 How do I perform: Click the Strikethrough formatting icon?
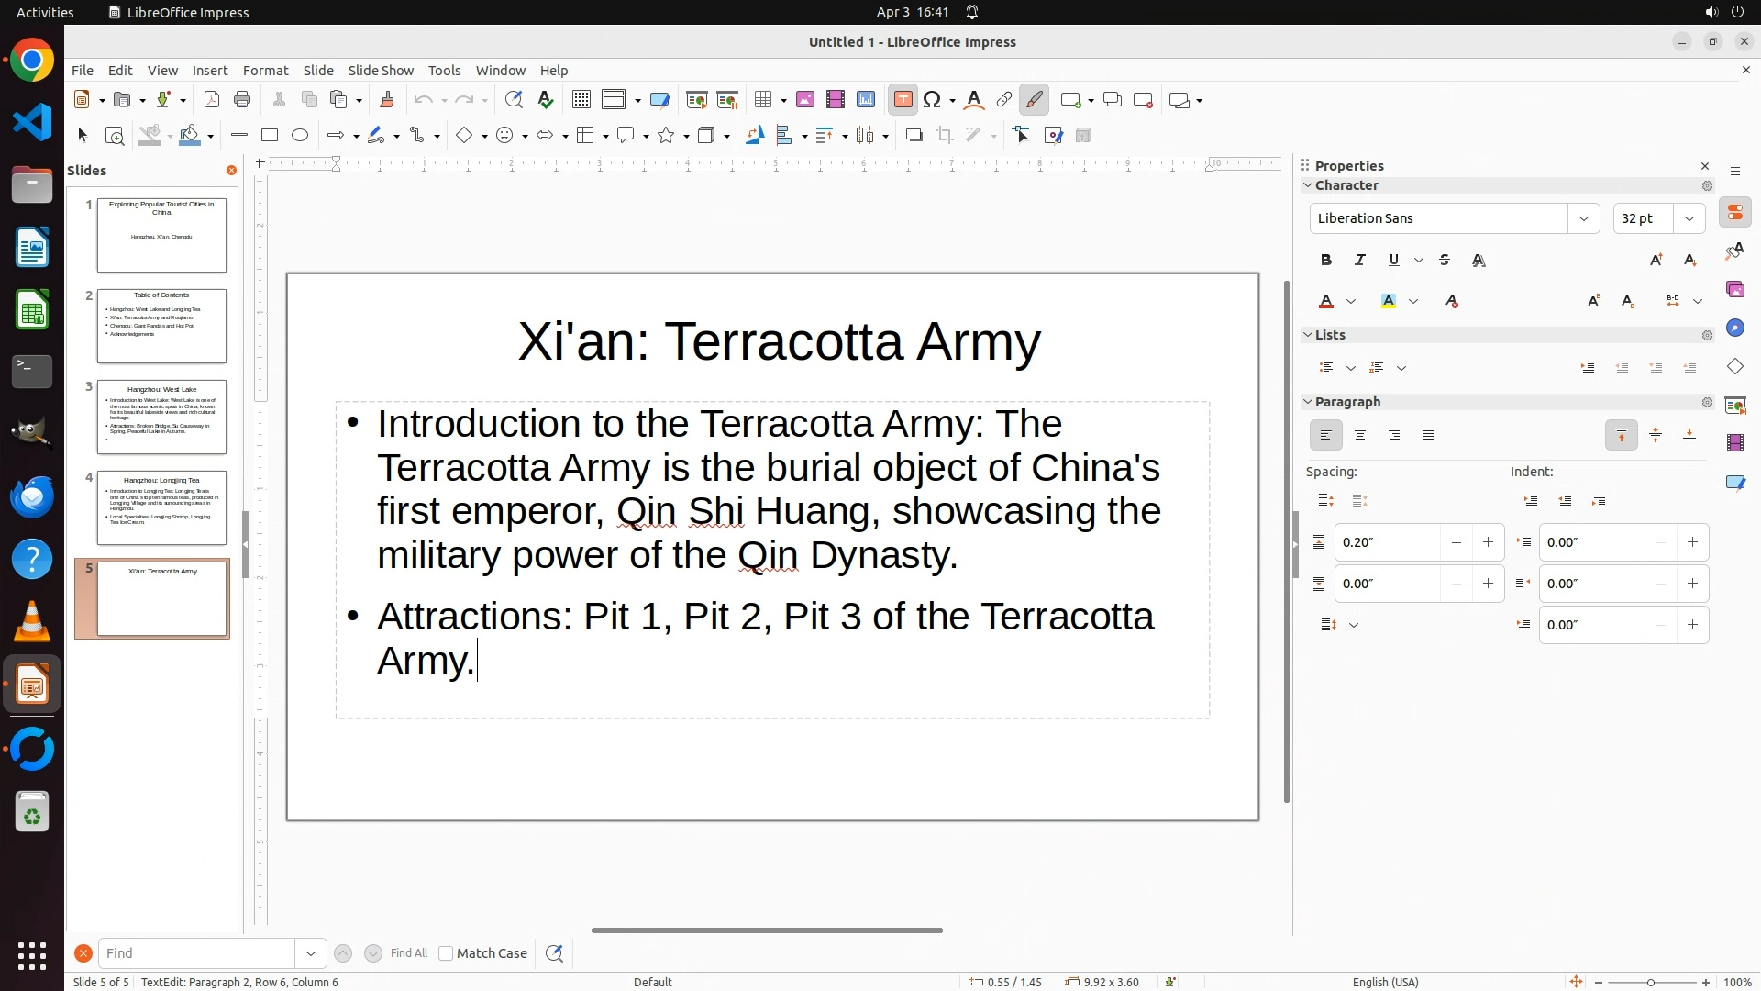[x=1445, y=261]
